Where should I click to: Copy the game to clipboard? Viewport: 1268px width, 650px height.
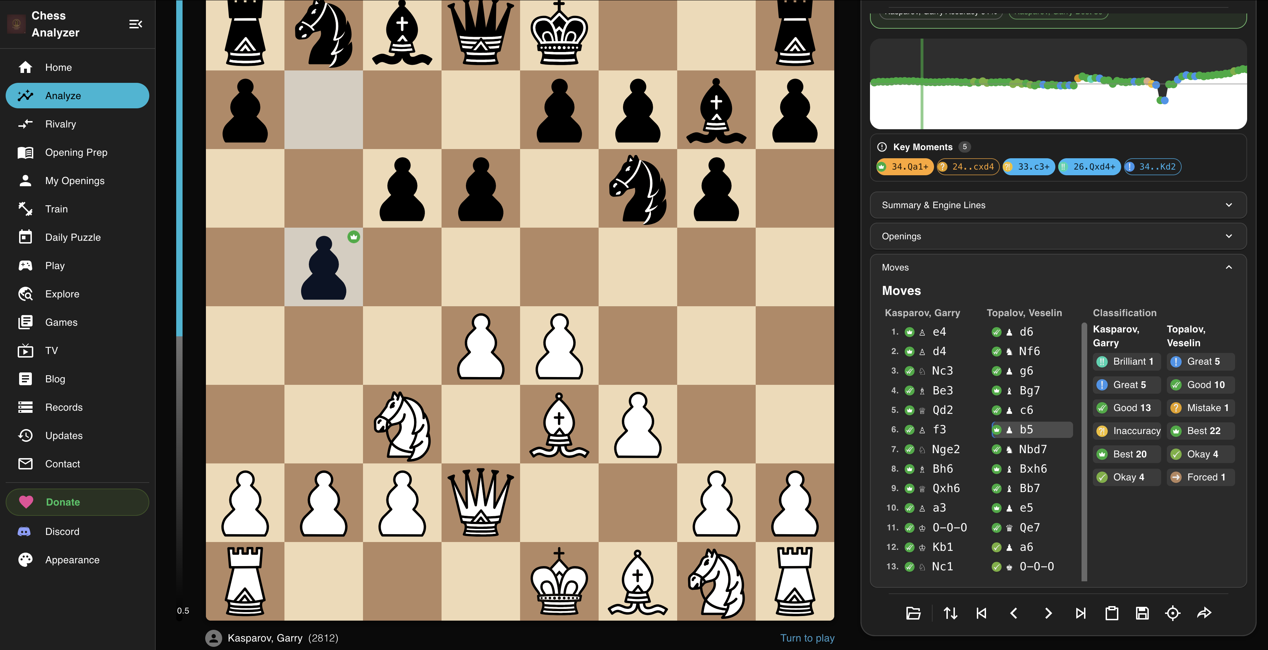(1112, 613)
